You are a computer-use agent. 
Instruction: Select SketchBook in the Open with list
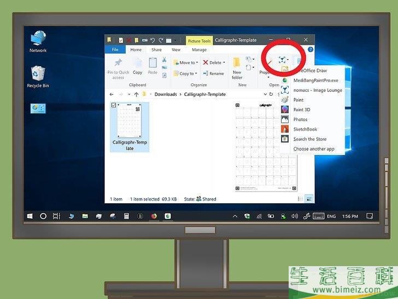pos(313,129)
